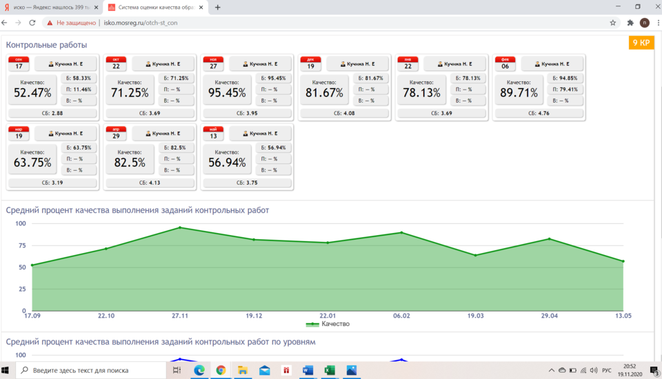Viewport: 662px width, 379px height.
Task: Expand hidden system tray icons chevron
Action: (551, 370)
